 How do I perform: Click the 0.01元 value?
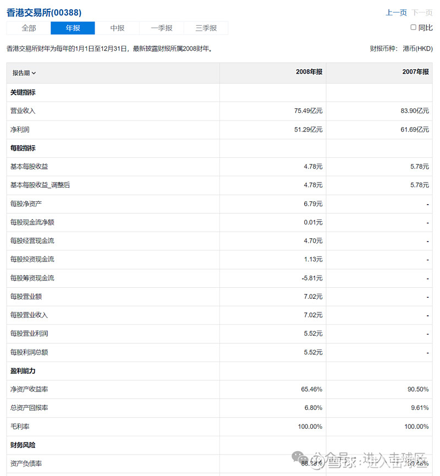tap(313, 222)
